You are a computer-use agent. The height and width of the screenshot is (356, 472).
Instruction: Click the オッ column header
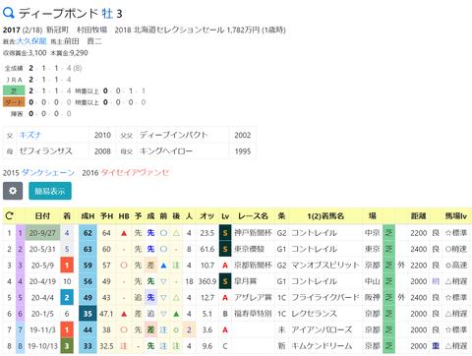pos(206,216)
